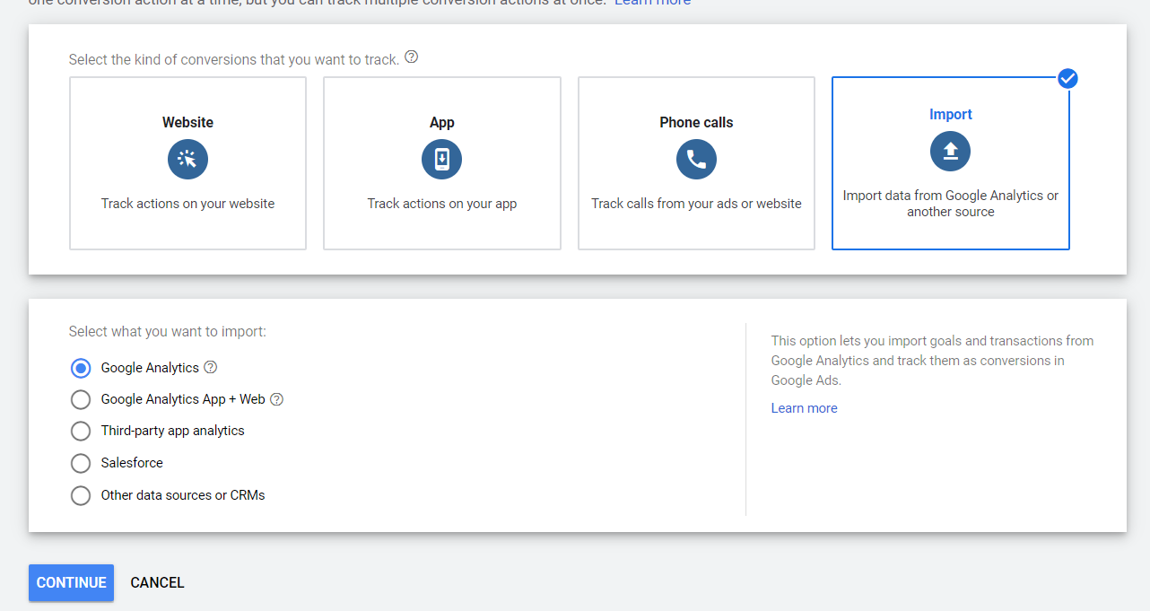This screenshot has width=1150, height=611.
Task: Click 'Select what you want to import:' heading
Action: coord(168,331)
